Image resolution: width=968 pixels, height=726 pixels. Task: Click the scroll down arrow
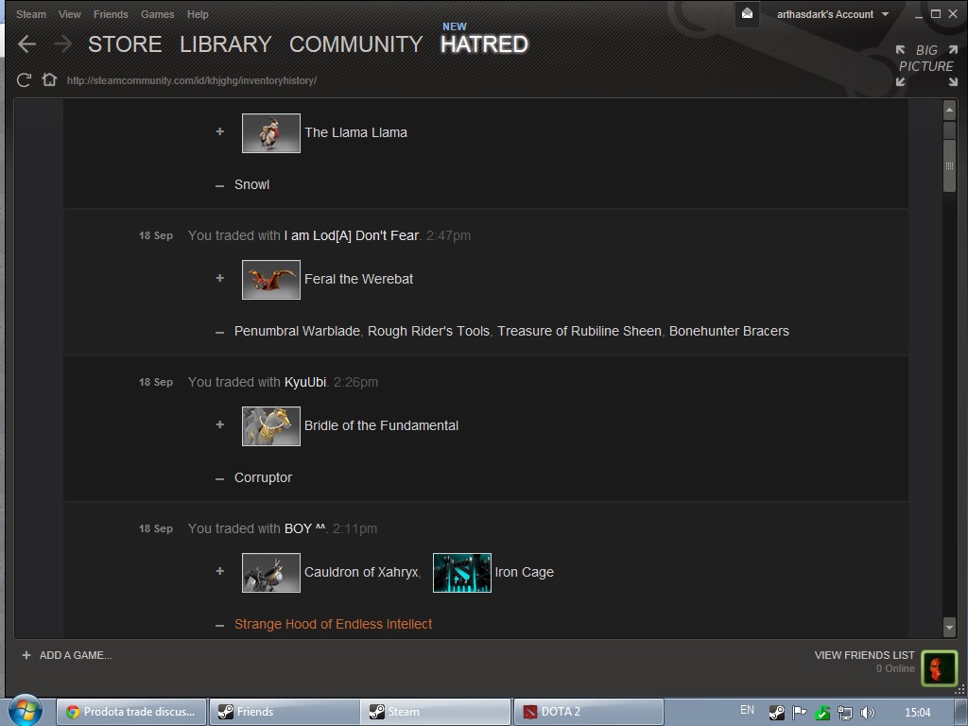949,628
